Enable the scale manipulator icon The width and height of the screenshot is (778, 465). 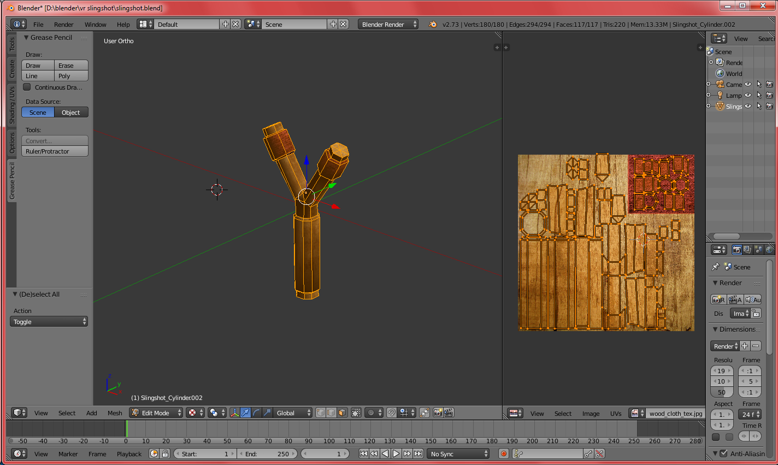tap(267, 413)
